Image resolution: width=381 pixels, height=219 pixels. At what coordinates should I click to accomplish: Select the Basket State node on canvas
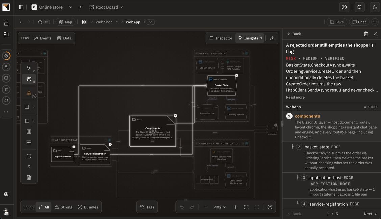point(221,86)
